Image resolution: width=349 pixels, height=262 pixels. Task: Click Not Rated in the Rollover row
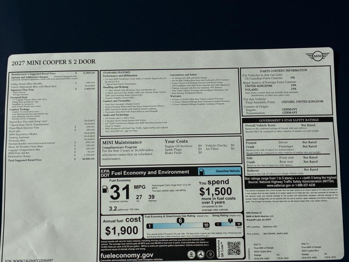pyautogui.click(x=311, y=170)
